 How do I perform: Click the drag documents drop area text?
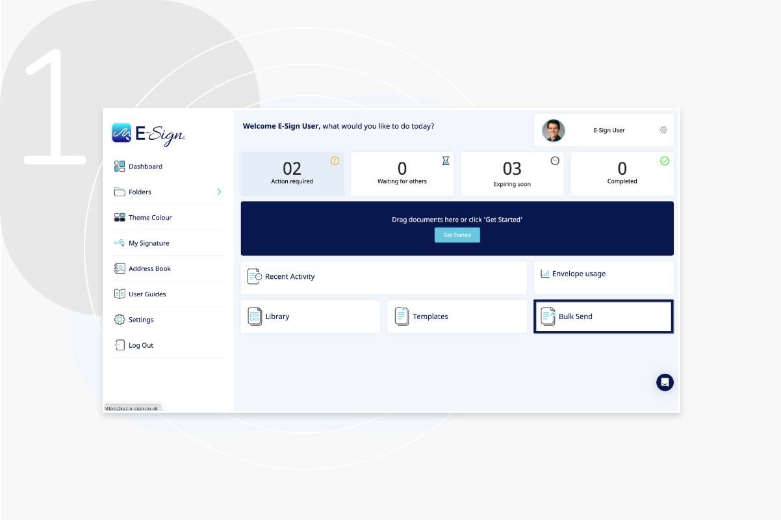coord(457,220)
